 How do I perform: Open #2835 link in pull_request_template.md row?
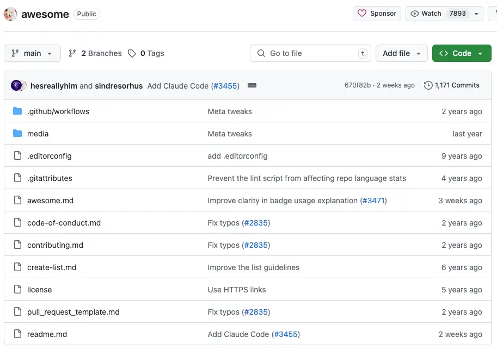pos(256,312)
